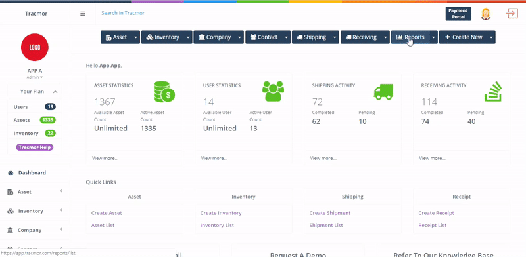Screen dimensions: 526x257
Task: View more under Asset Statistics
Action: [105, 158]
